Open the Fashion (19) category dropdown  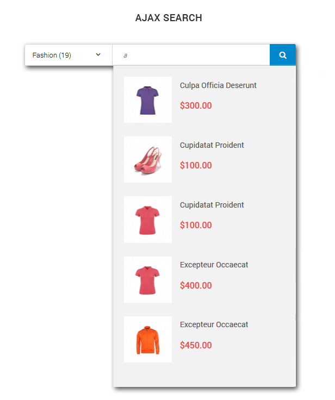pos(69,55)
